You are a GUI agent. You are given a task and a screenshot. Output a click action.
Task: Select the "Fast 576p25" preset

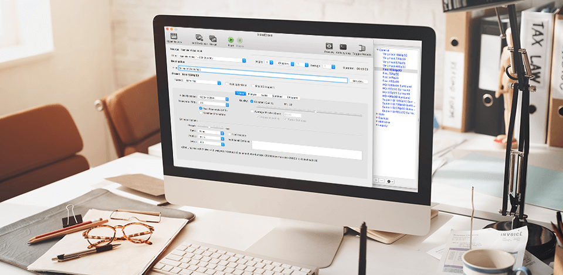pos(391,78)
